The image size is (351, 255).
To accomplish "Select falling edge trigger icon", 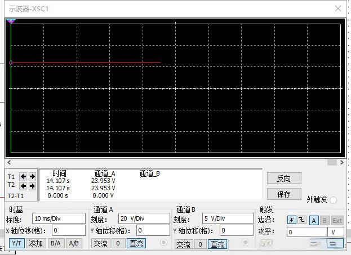I will 302,220.
